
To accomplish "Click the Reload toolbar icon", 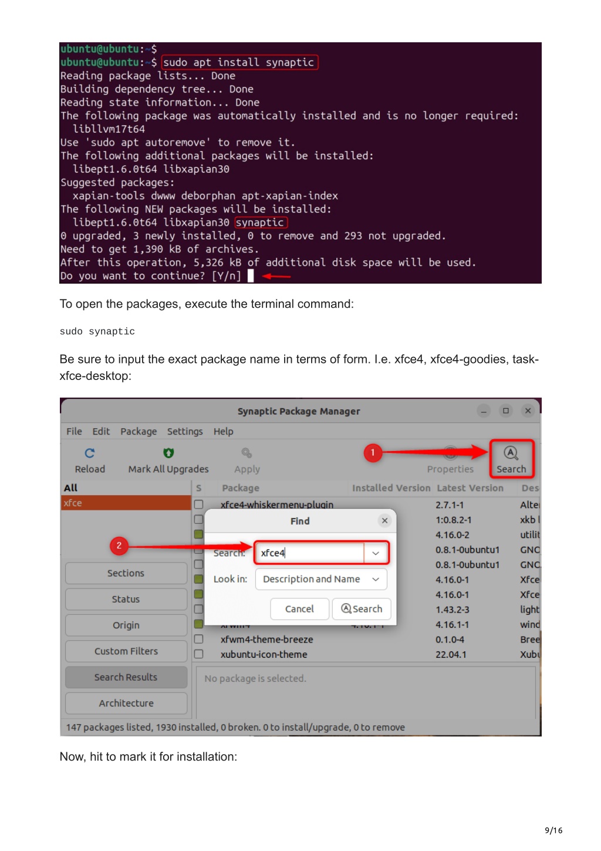I will point(90,453).
